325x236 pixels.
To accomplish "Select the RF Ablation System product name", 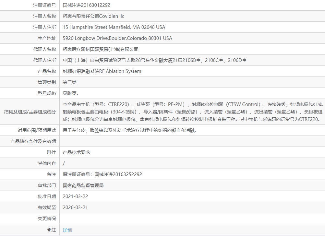I will tap(102, 71).
